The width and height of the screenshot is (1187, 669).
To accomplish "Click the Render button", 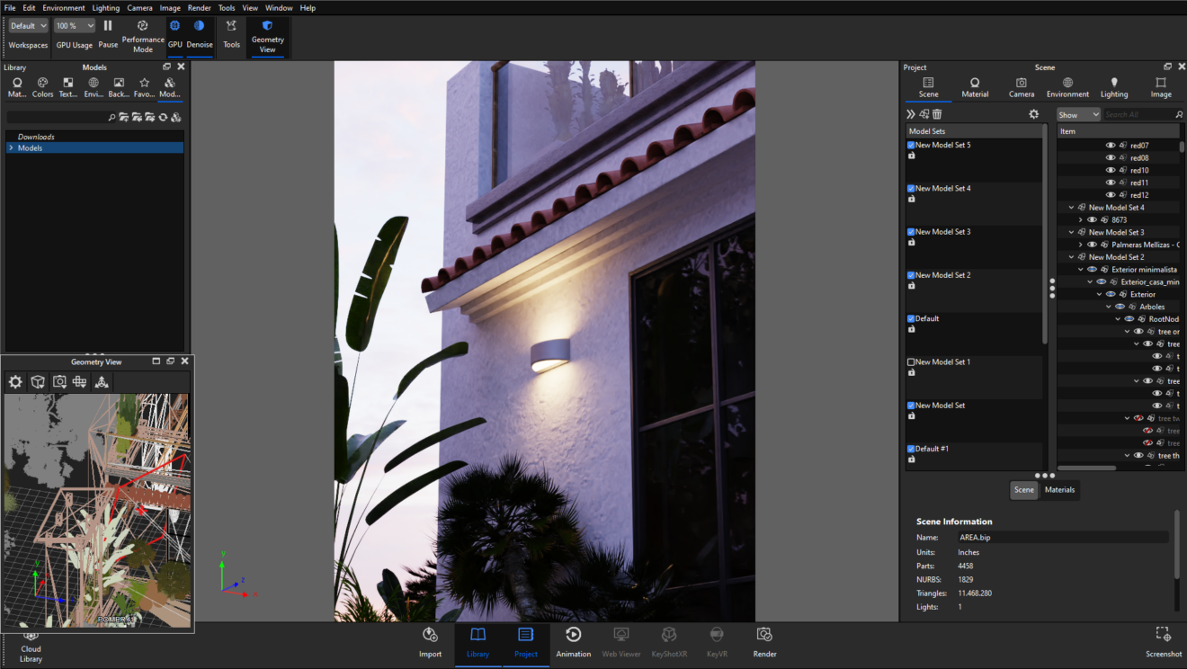I will tap(763, 641).
